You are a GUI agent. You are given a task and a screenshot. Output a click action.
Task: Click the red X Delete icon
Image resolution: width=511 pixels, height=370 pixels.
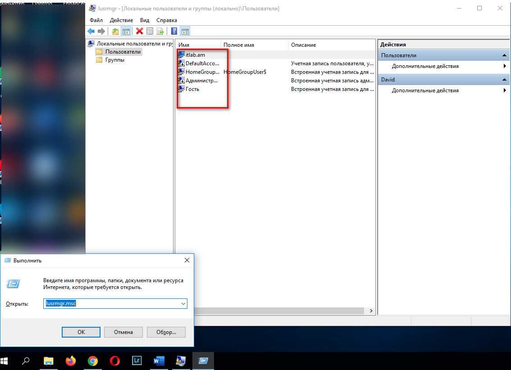tap(139, 31)
